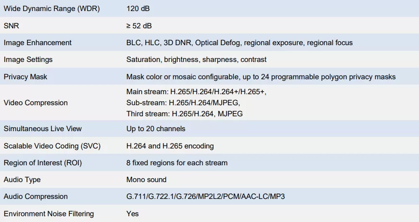This screenshot has height=222, width=419.
Task: Select Saturation, brightness, sharpness, contrast text
Action: pos(196,60)
